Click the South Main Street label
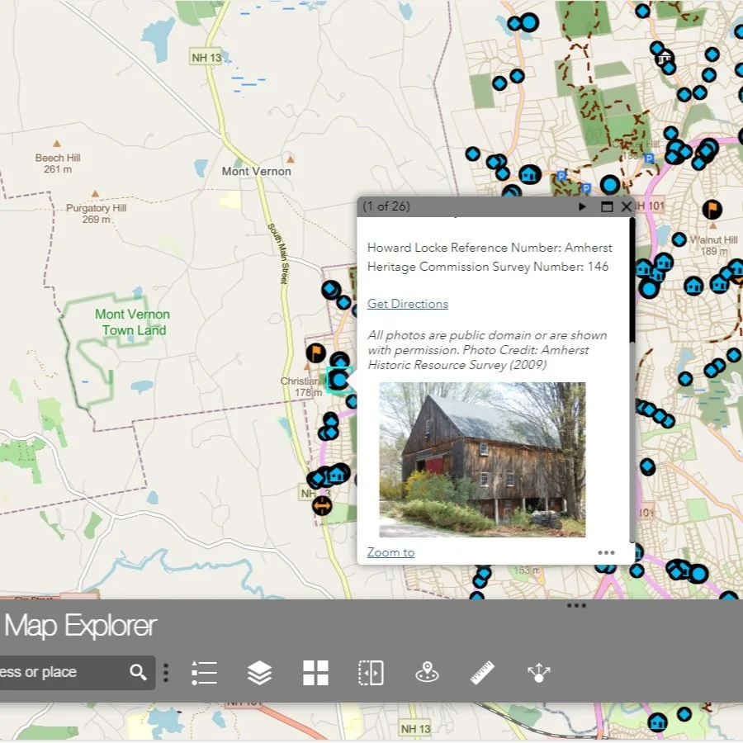 (279, 254)
